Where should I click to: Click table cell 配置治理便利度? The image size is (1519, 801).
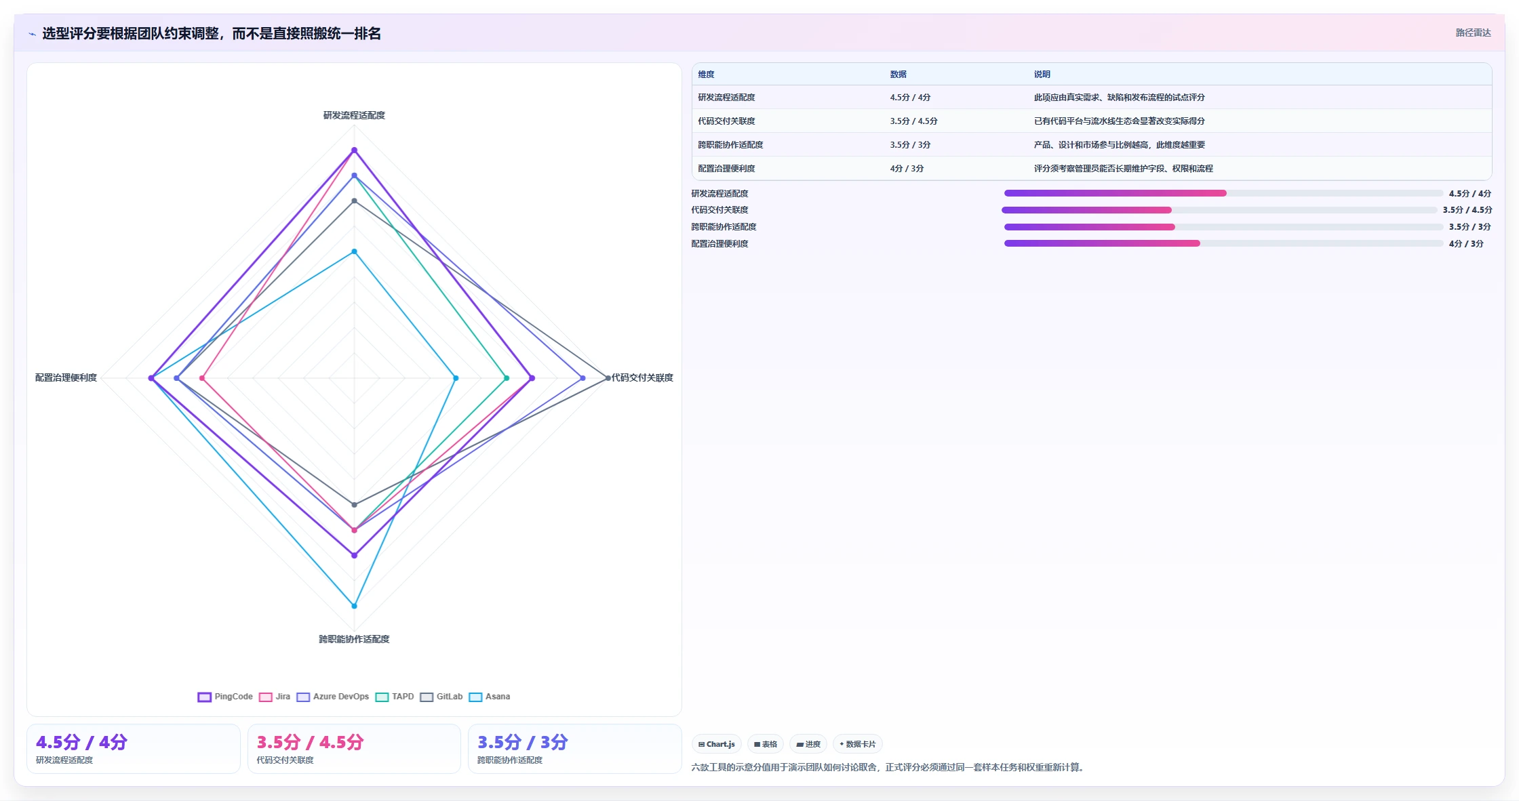click(x=726, y=169)
